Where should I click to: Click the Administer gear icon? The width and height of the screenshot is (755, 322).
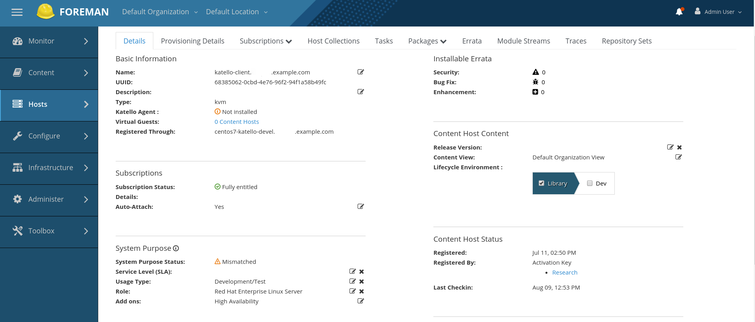click(x=17, y=199)
